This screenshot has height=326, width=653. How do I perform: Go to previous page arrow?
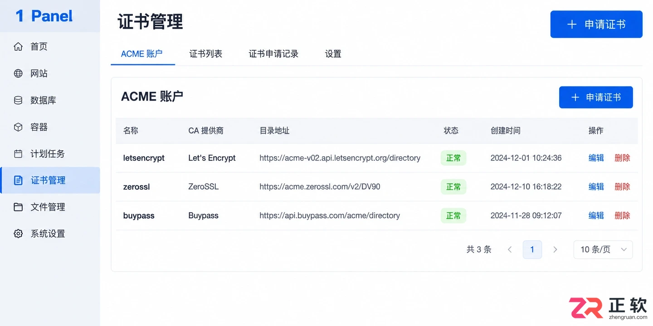click(510, 249)
